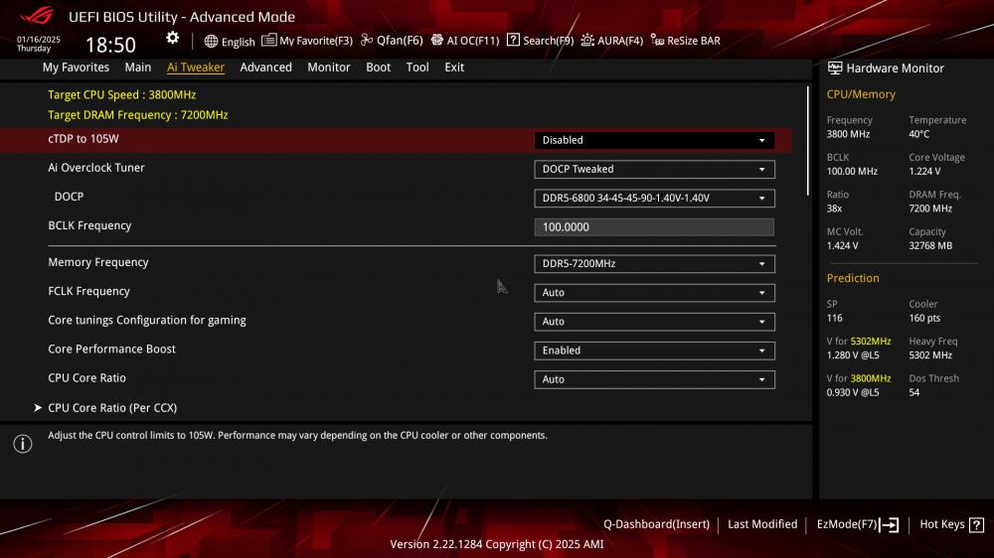Switch to EzMode(F7)
This screenshot has height=558, width=994.
tap(858, 524)
